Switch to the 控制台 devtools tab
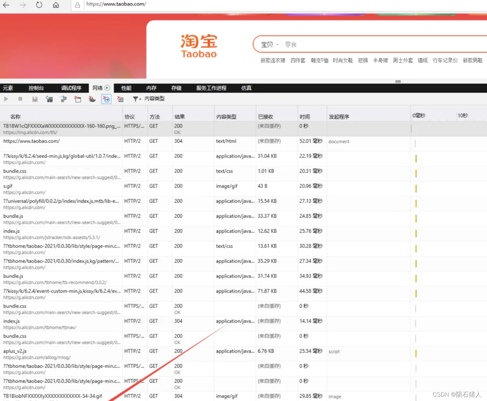Viewport: 487px width, 401px height. click(36, 88)
